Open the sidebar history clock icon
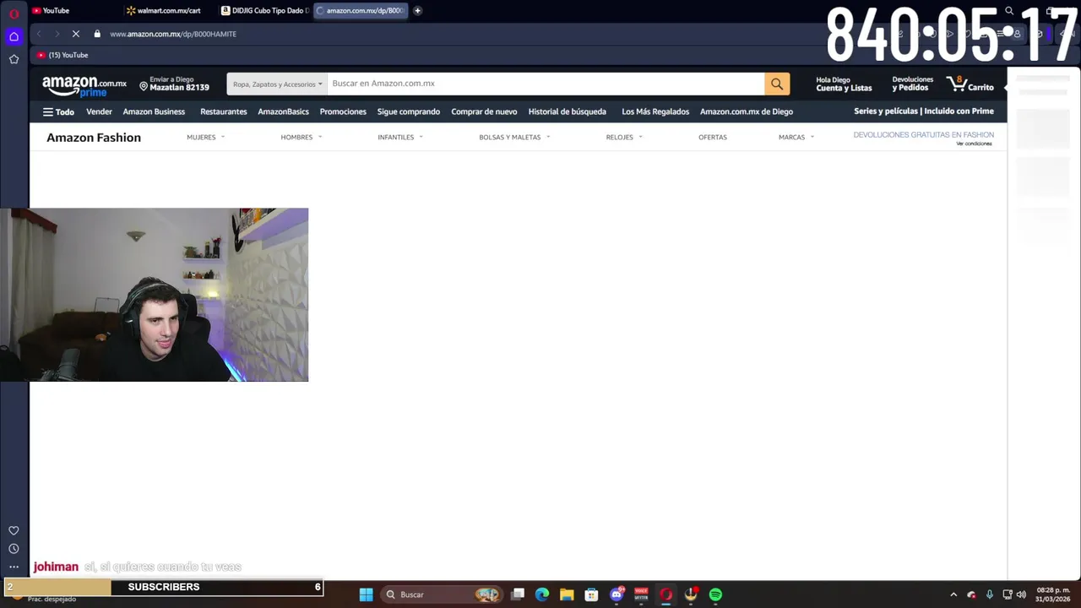Viewport: 1081px width, 608px height. tap(14, 549)
